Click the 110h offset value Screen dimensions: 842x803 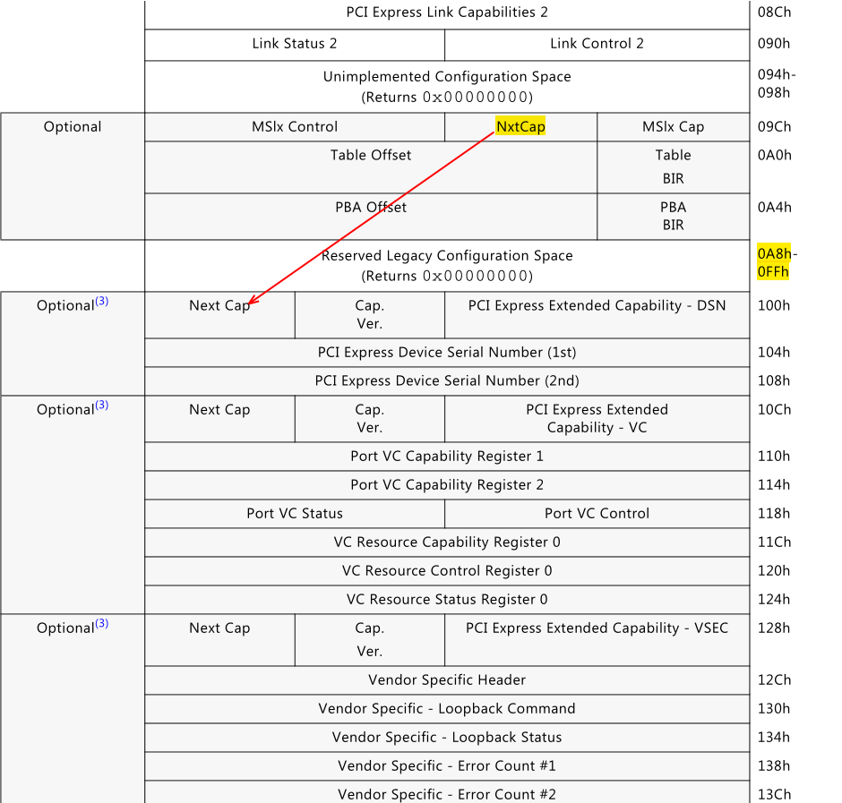coord(774,457)
